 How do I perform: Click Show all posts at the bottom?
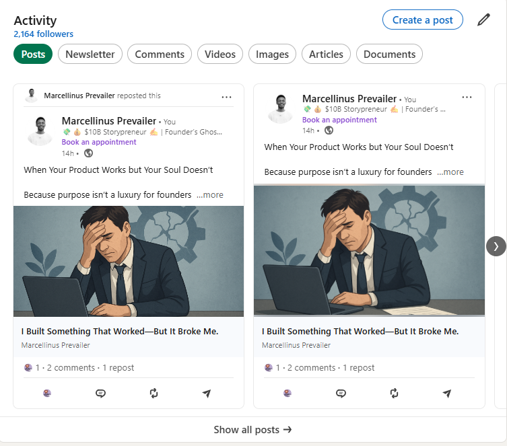pos(252,429)
